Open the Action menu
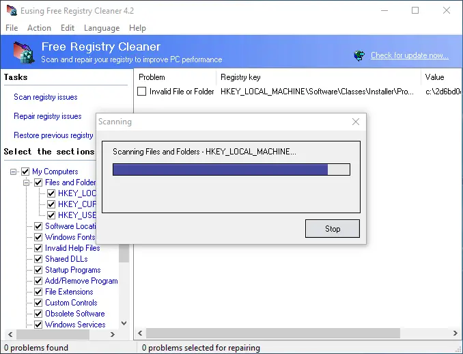463x354 pixels. click(x=40, y=28)
